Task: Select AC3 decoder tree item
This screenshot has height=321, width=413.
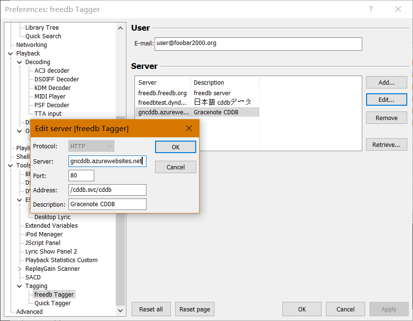Action: click(52, 71)
